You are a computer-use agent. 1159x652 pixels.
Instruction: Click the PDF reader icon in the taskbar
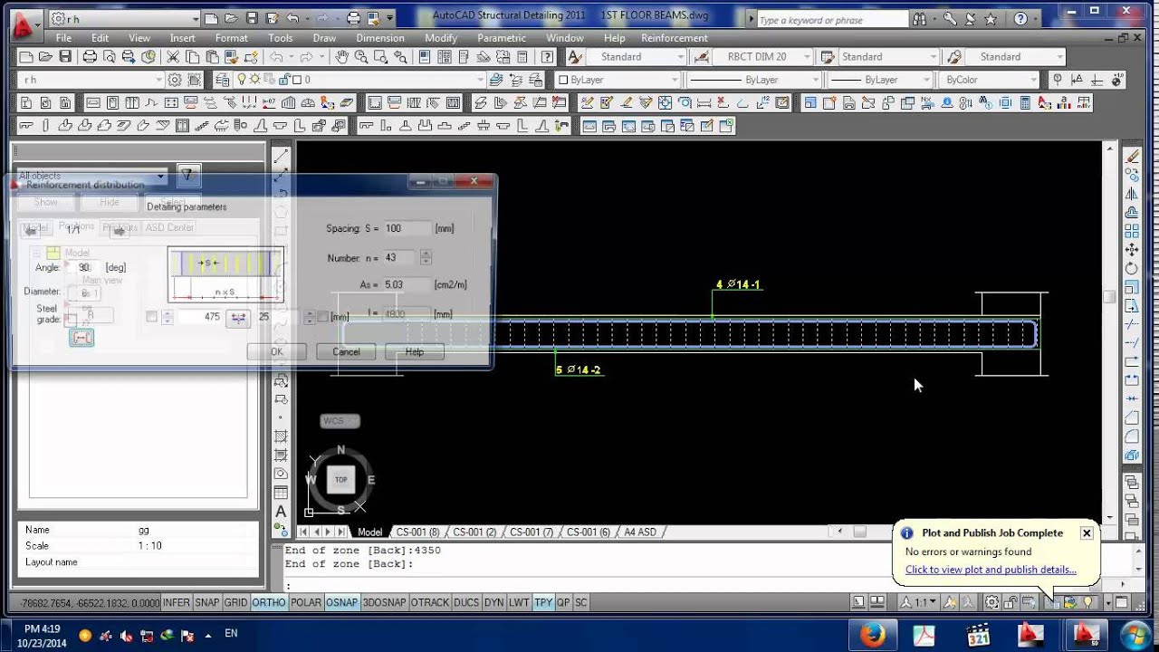924,634
